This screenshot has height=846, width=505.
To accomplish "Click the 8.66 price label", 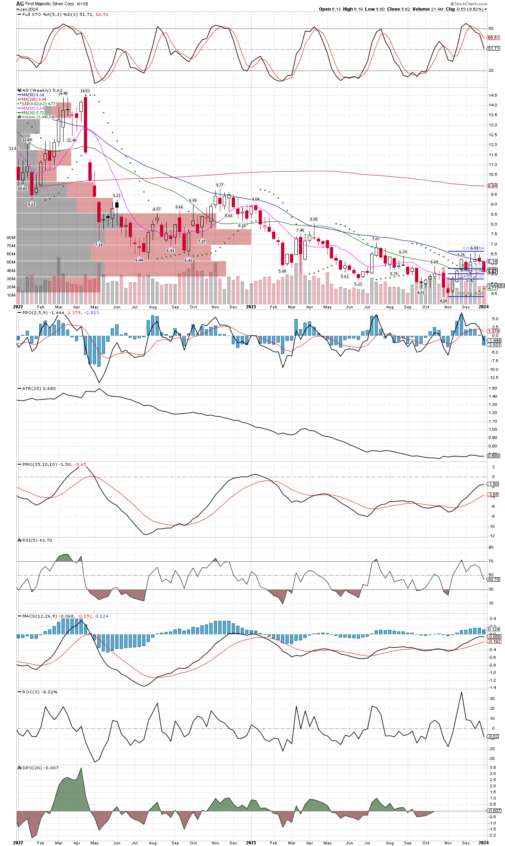I will (x=179, y=207).
